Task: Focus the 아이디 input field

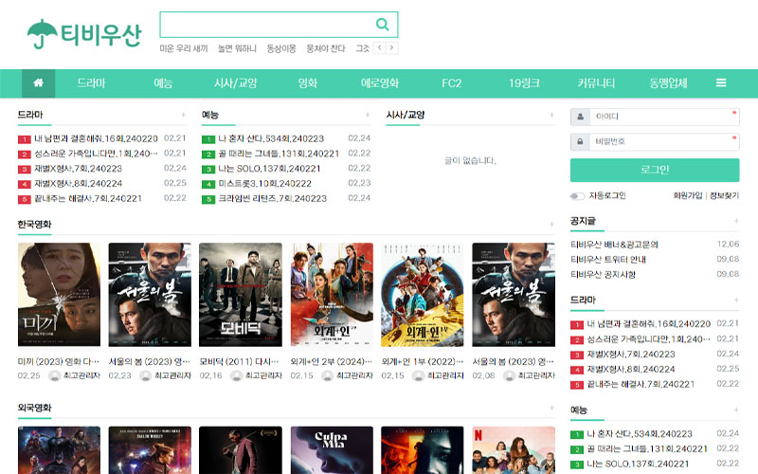Action: tap(664, 117)
